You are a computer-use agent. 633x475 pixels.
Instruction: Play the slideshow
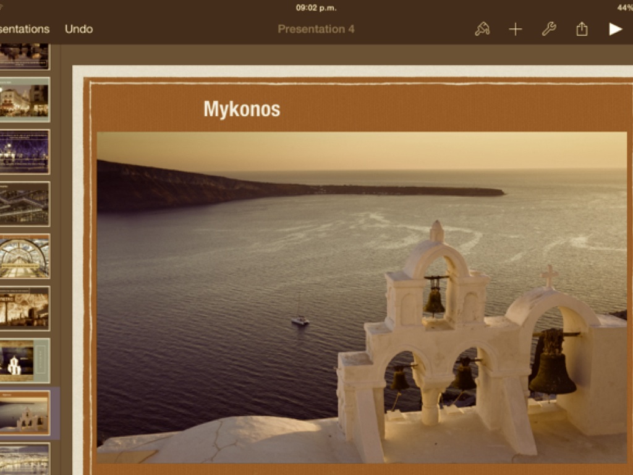point(615,29)
